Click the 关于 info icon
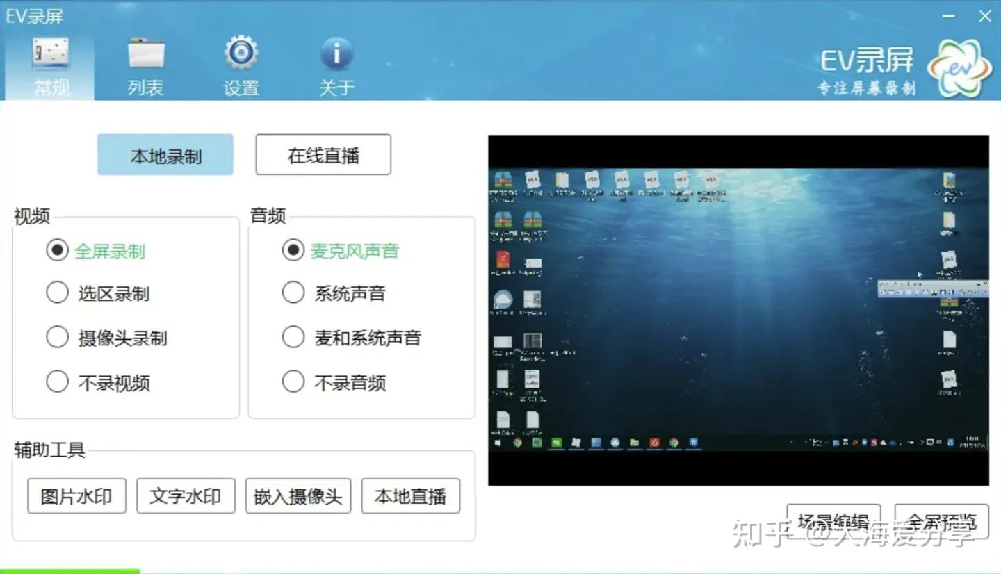Screen dimensions: 1001x574 coord(336,52)
